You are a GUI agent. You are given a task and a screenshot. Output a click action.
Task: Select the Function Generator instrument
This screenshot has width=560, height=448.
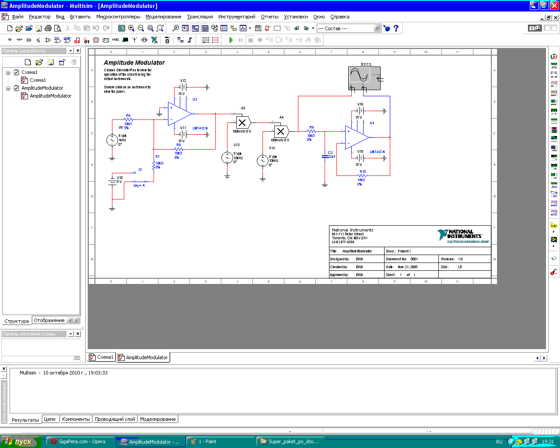(554, 65)
